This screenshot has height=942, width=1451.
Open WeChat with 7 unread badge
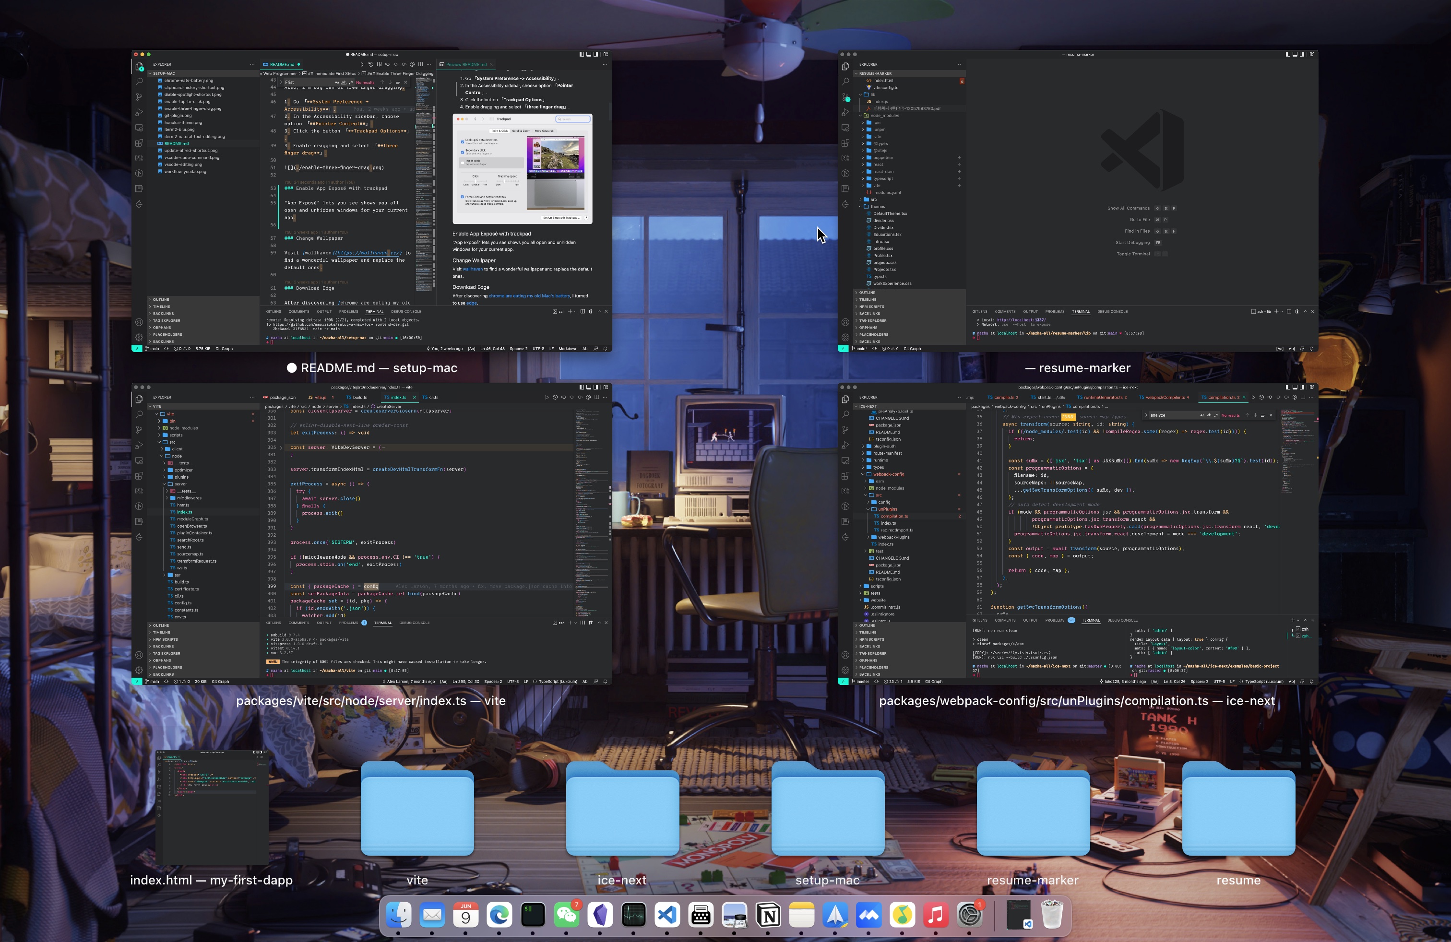pos(566,915)
